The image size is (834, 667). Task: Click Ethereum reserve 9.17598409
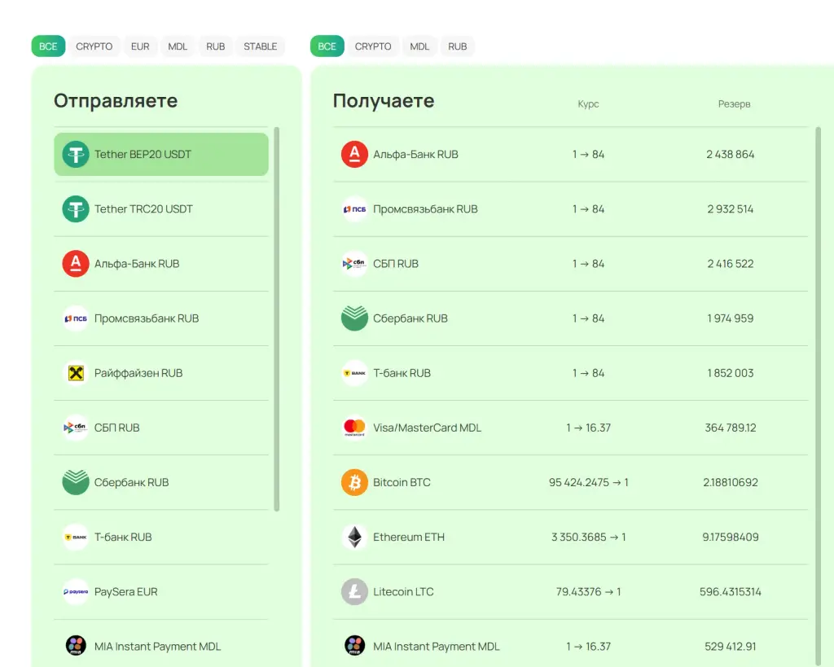pos(731,538)
